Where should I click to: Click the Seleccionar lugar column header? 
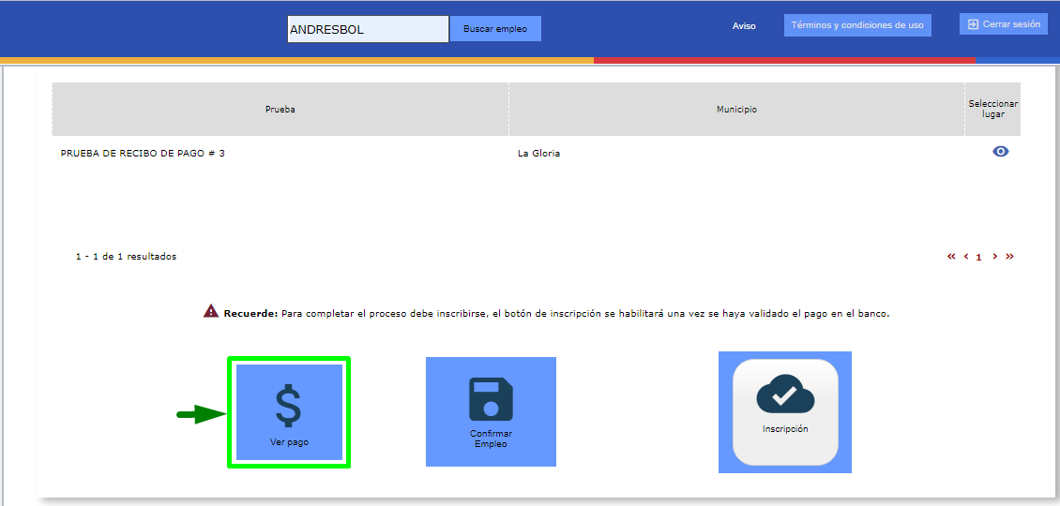tap(992, 109)
